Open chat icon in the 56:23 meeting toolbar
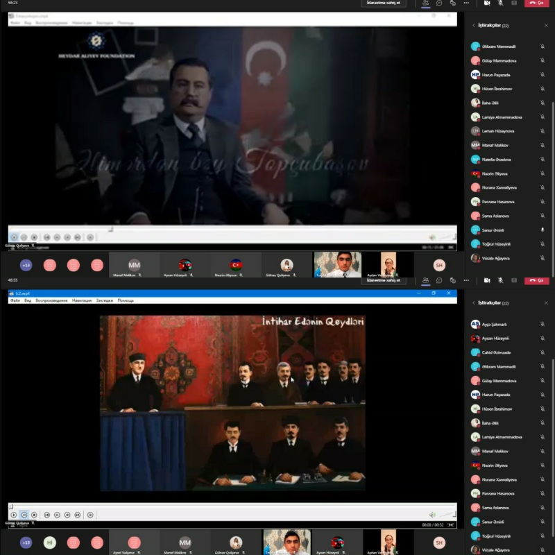Image resolution: width=555 pixels, height=555 pixels. (x=439, y=3)
